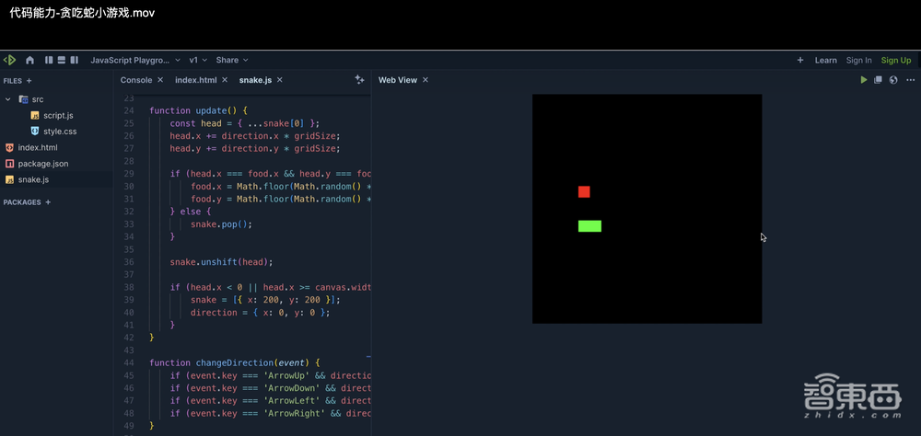Close the snake.js tab
921x436 pixels.
280,80
